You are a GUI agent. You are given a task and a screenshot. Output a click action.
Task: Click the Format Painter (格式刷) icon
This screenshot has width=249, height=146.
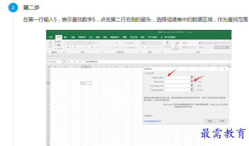55,49
